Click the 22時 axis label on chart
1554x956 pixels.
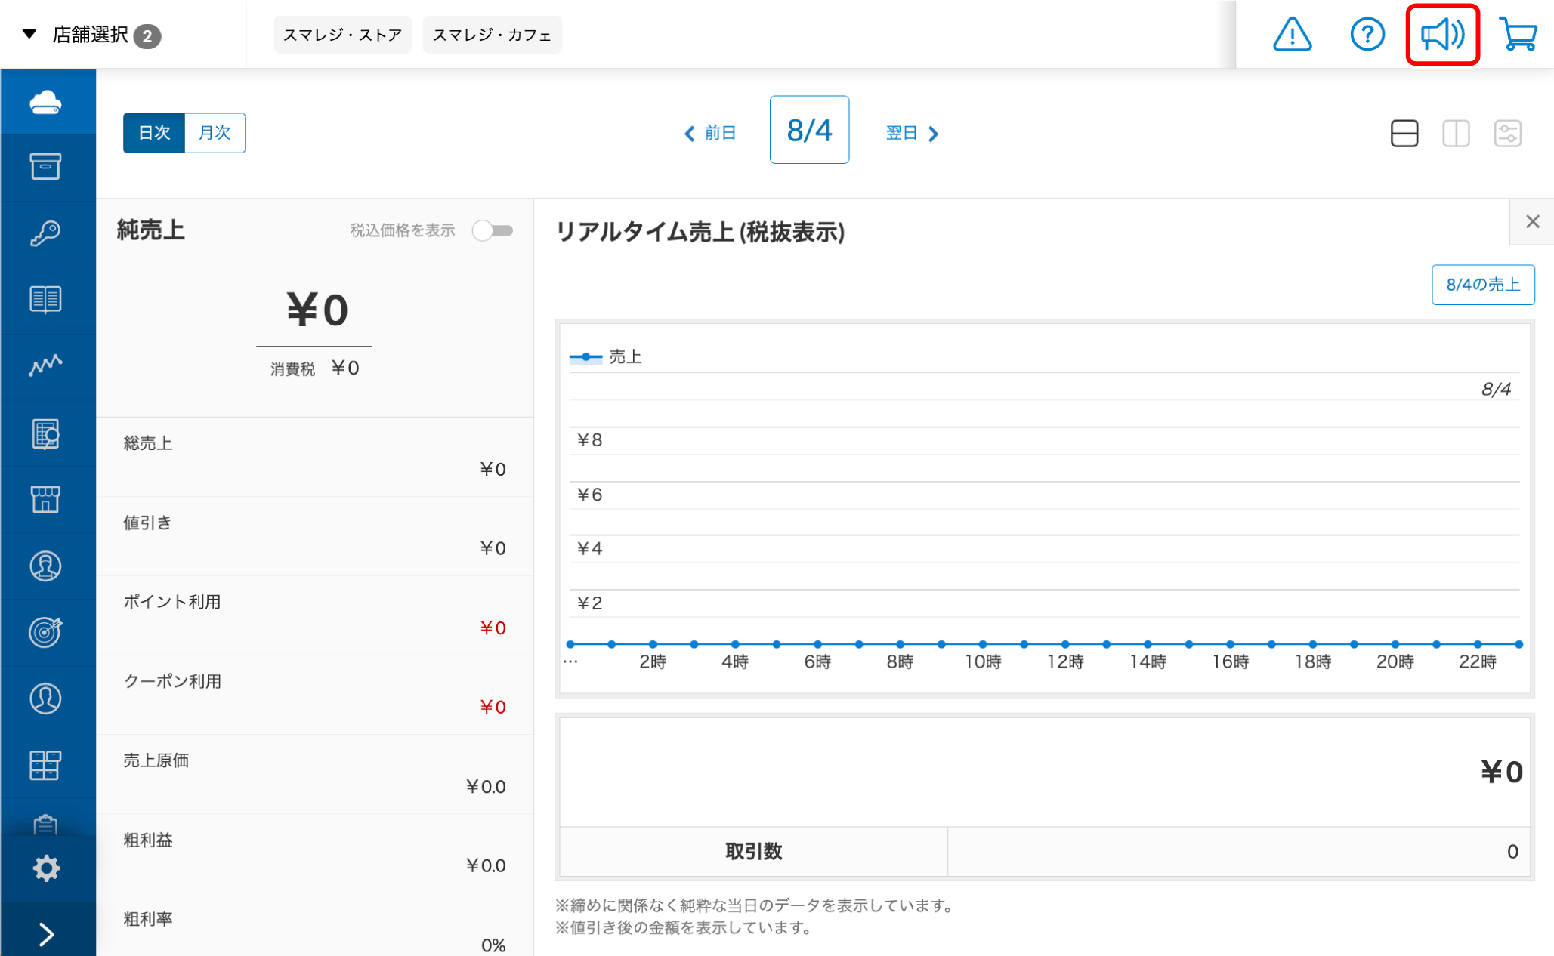pyautogui.click(x=1478, y=662)
